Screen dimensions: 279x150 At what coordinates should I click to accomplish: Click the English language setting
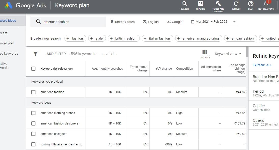point(151,22)
